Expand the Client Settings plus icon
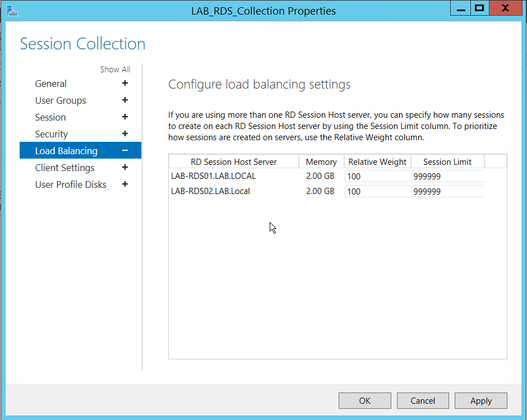 124,168
